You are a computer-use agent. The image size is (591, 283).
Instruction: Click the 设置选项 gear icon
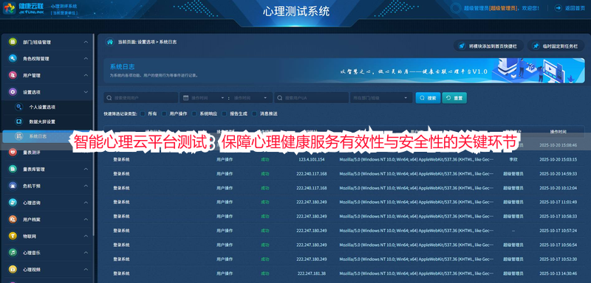point(13,91)
